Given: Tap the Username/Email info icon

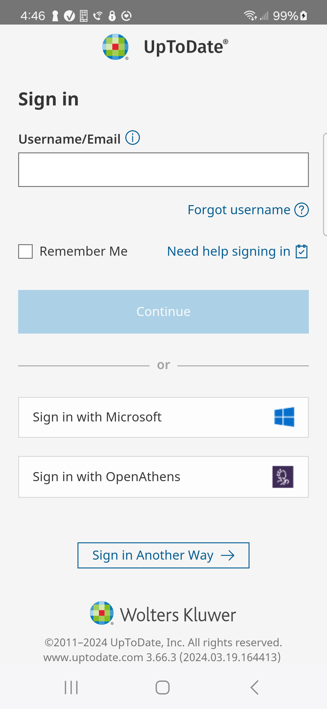Looking at the screenshot, I should tap(133, 138).
